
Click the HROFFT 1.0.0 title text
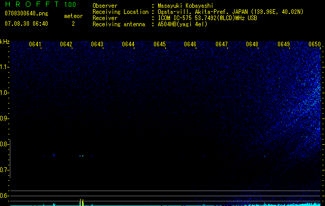40,4
